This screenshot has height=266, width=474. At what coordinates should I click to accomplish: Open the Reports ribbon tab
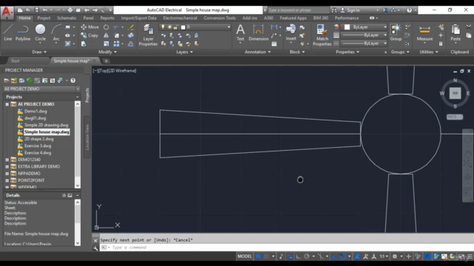[107, 18]
